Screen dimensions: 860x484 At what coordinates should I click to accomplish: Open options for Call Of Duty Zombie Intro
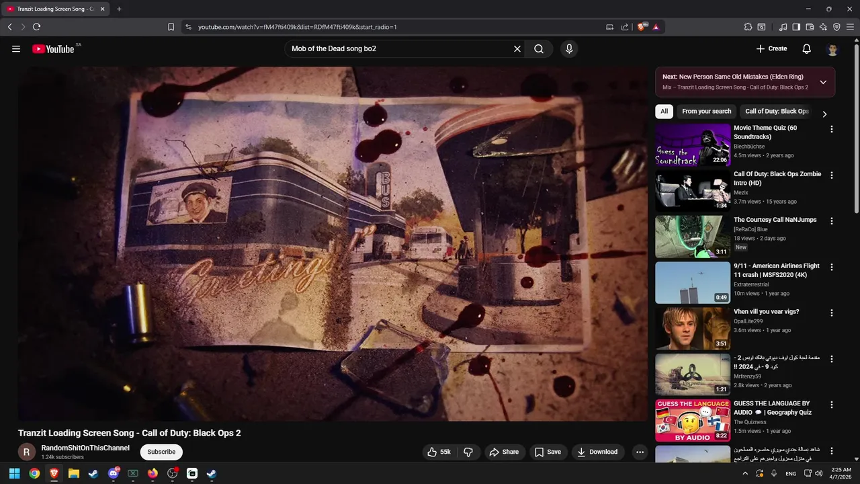click(x=832, y=175)
